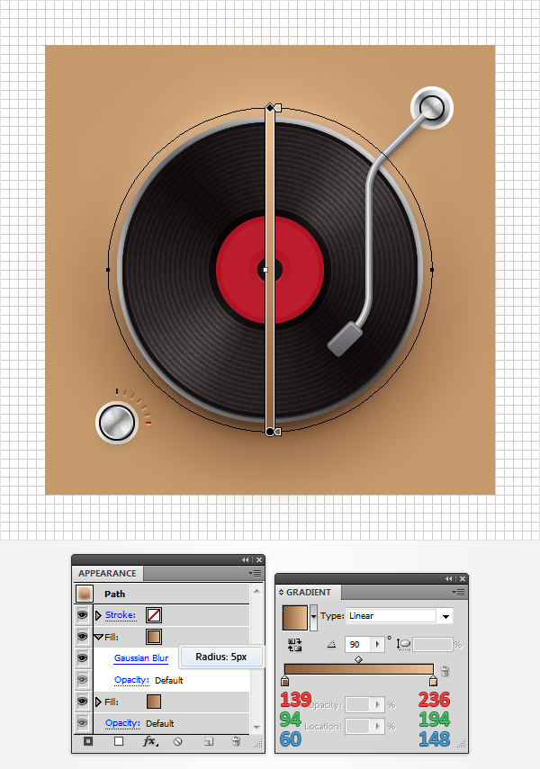Open the bottom Opacity link

click(x=122, y=723)
